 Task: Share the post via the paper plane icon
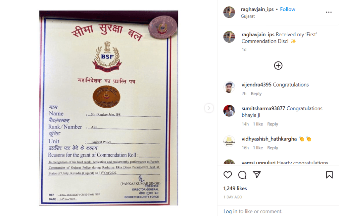257,174
